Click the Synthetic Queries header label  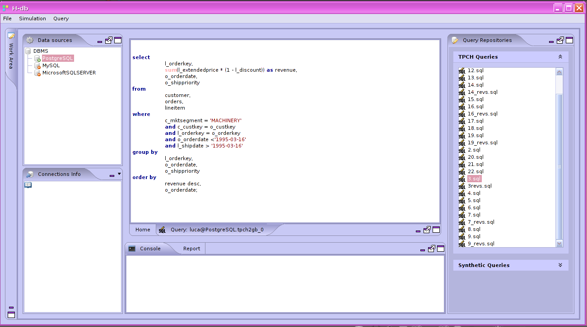[484, 265]
